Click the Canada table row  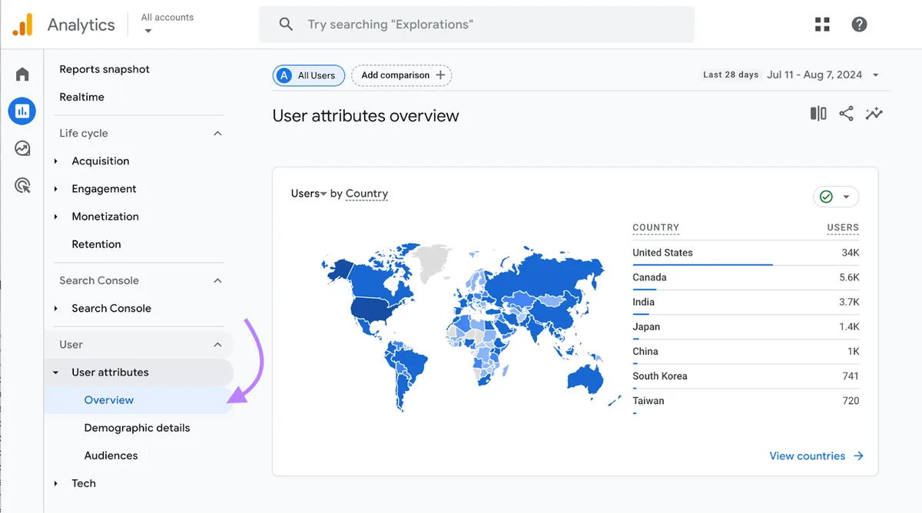pos(746,278)
